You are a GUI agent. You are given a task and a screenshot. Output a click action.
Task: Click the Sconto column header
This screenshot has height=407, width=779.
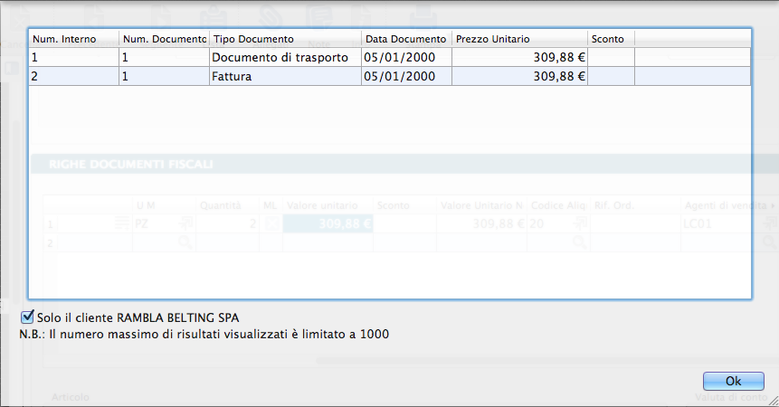point(612,39)
